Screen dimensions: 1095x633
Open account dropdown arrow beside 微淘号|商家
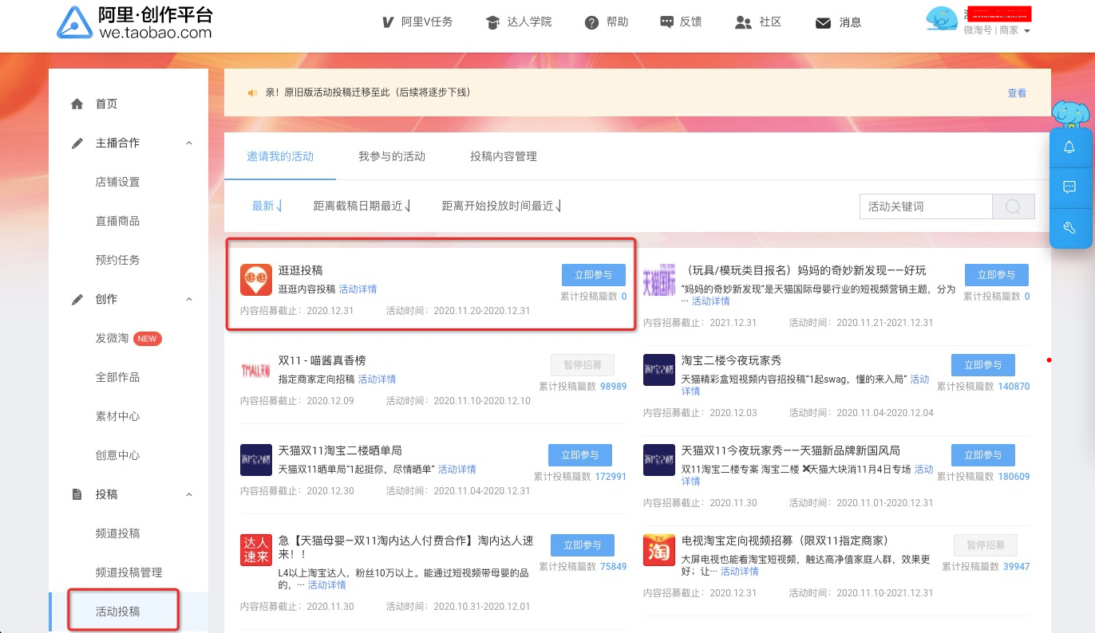(1027, 31)
